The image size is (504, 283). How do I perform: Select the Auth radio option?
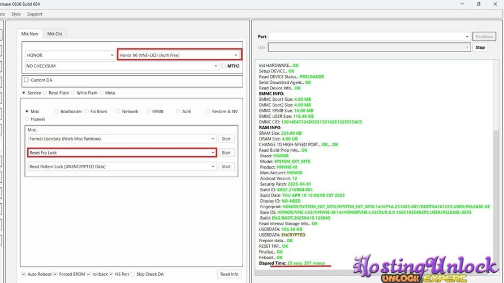pos(178,112)
